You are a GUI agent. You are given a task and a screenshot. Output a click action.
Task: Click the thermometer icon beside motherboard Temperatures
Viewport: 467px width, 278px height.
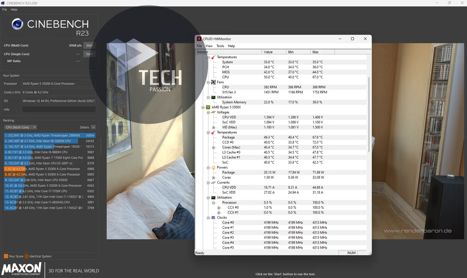pos(213,57)
